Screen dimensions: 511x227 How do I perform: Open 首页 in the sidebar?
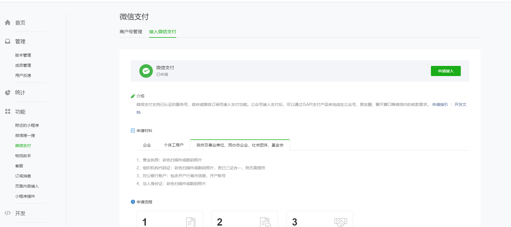coord(20,23)
